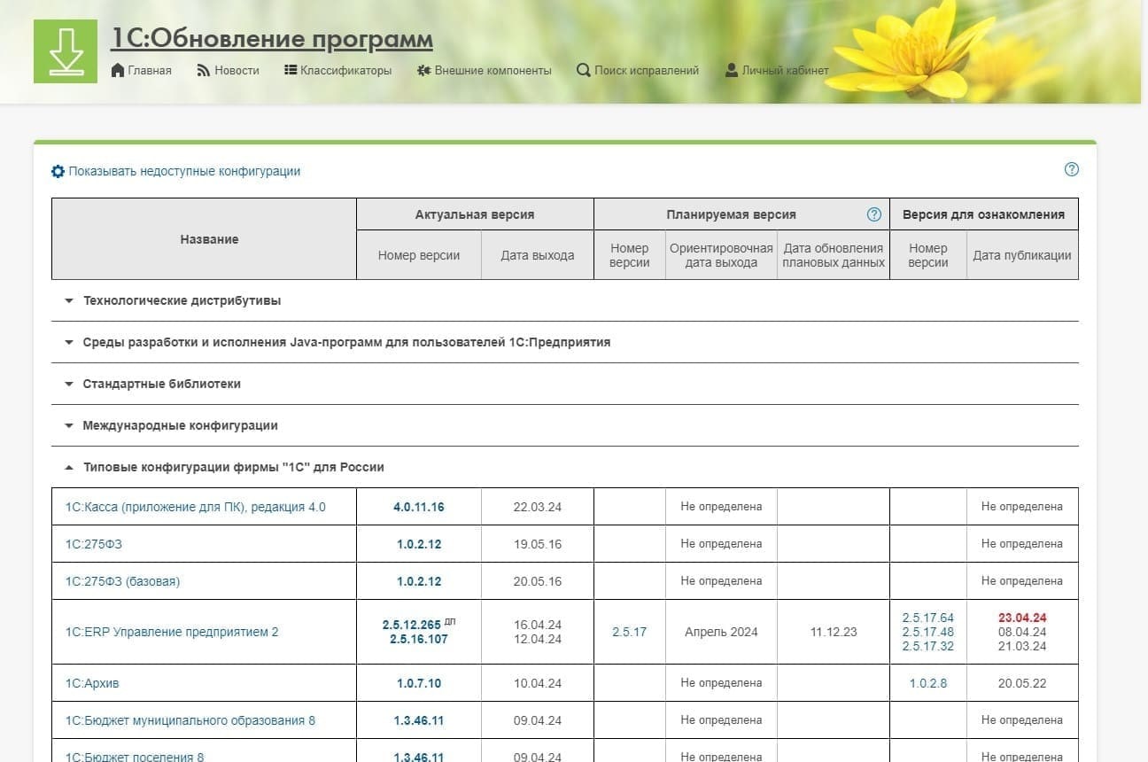Open help icon in Планируемая версия header
This screenshot has width=1148, height=762.
coord(874,214)
